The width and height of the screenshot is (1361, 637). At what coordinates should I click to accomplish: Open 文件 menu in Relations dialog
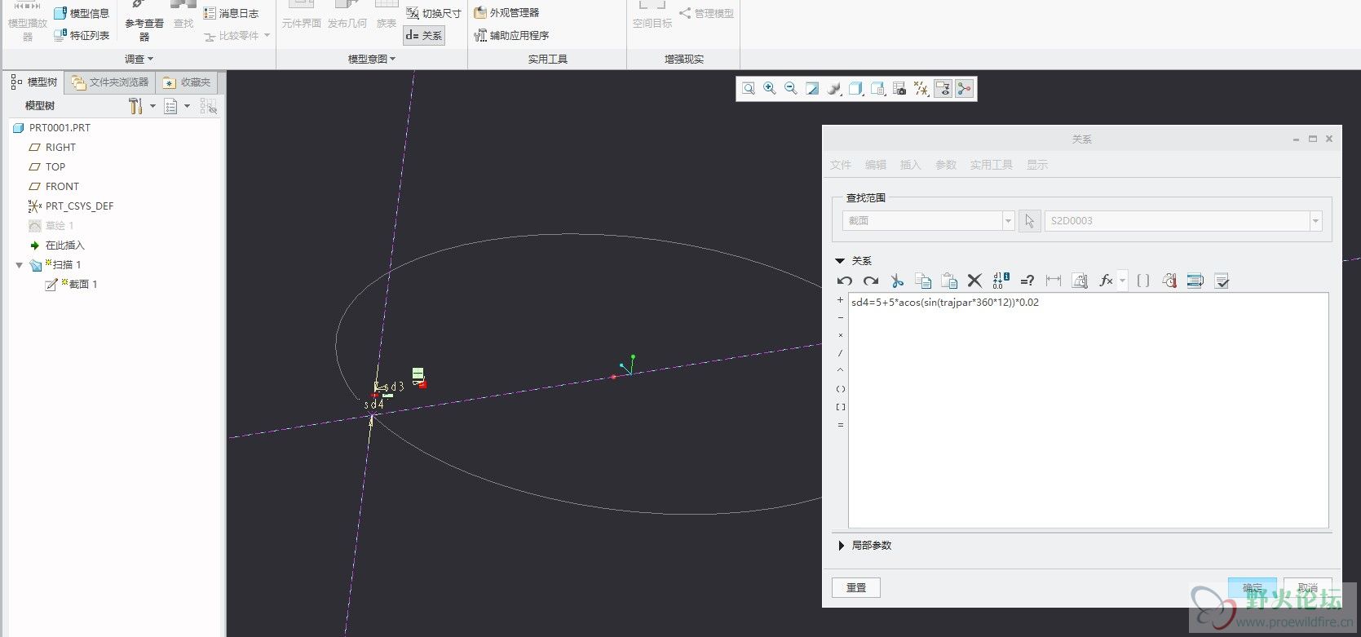point(841,165)
